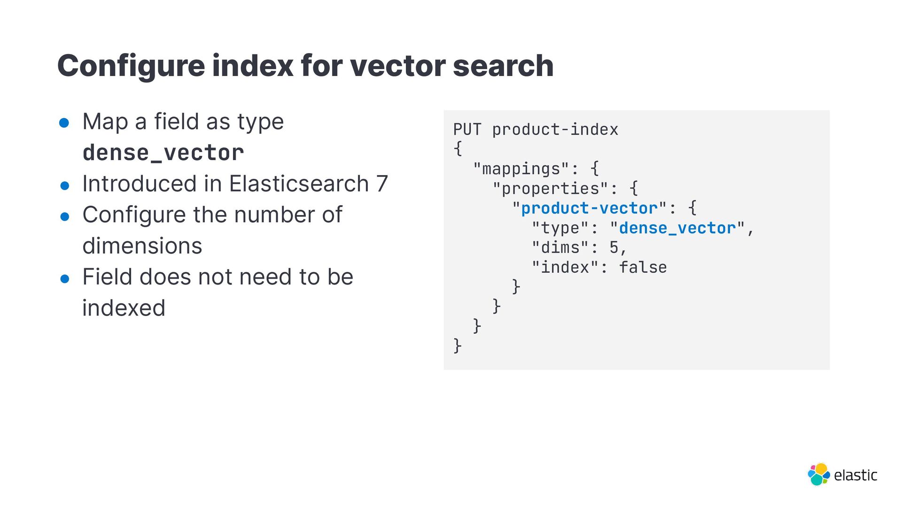Click the "type" key in code block

tap(560, 228)
